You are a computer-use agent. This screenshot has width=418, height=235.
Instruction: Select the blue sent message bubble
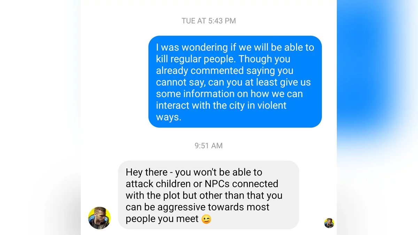coord(235,82)
